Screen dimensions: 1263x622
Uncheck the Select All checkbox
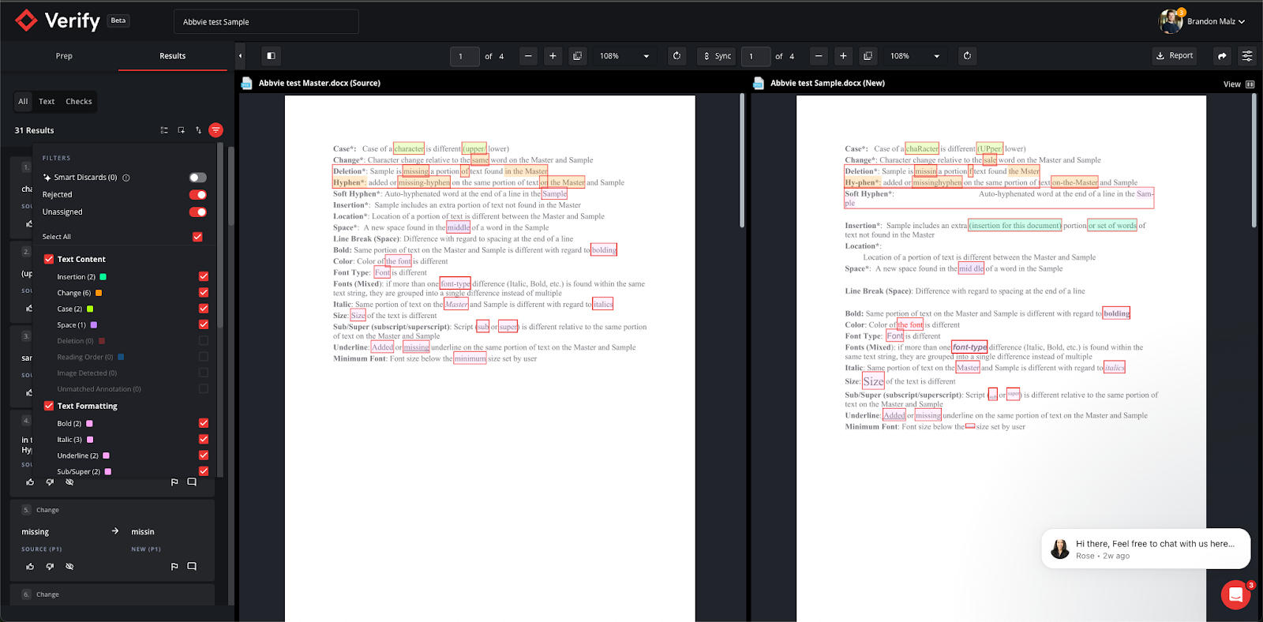point(197,237)
